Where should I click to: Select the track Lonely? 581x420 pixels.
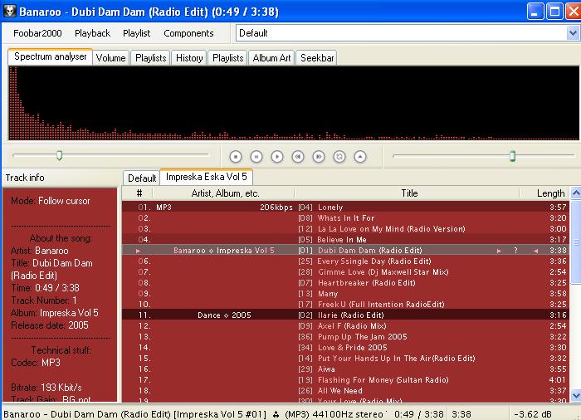[x=345, y=208]
